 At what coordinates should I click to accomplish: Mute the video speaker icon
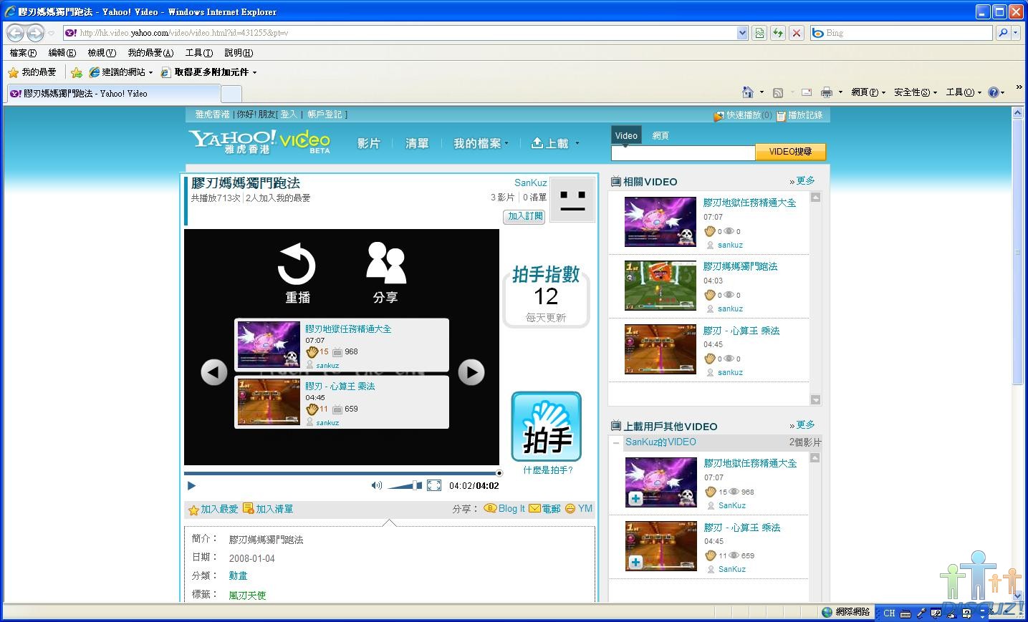(x=376, y=485)
